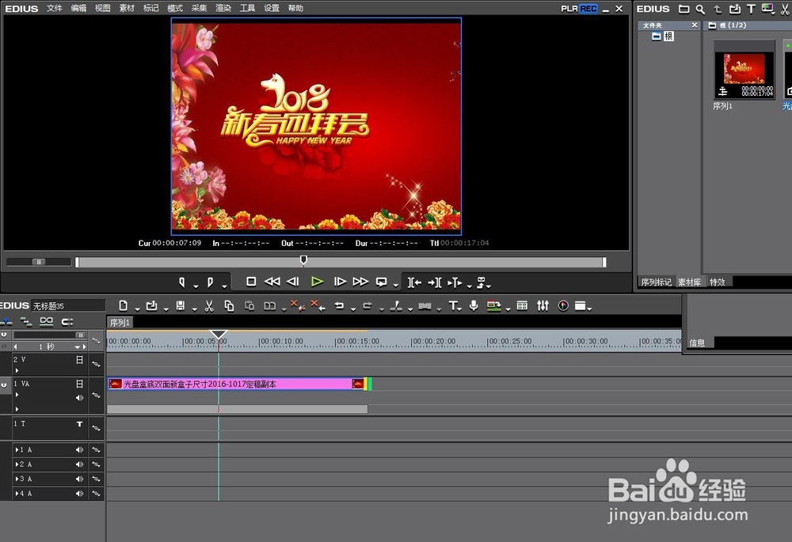Click the Delete clip icon with red X
This screenshot has width=792, height=542.
[298, 306]
